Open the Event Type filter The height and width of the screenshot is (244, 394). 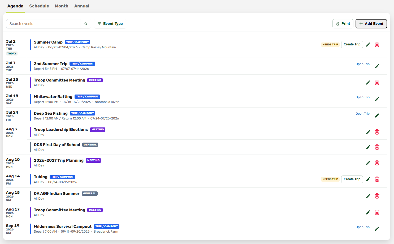[110, 24]
